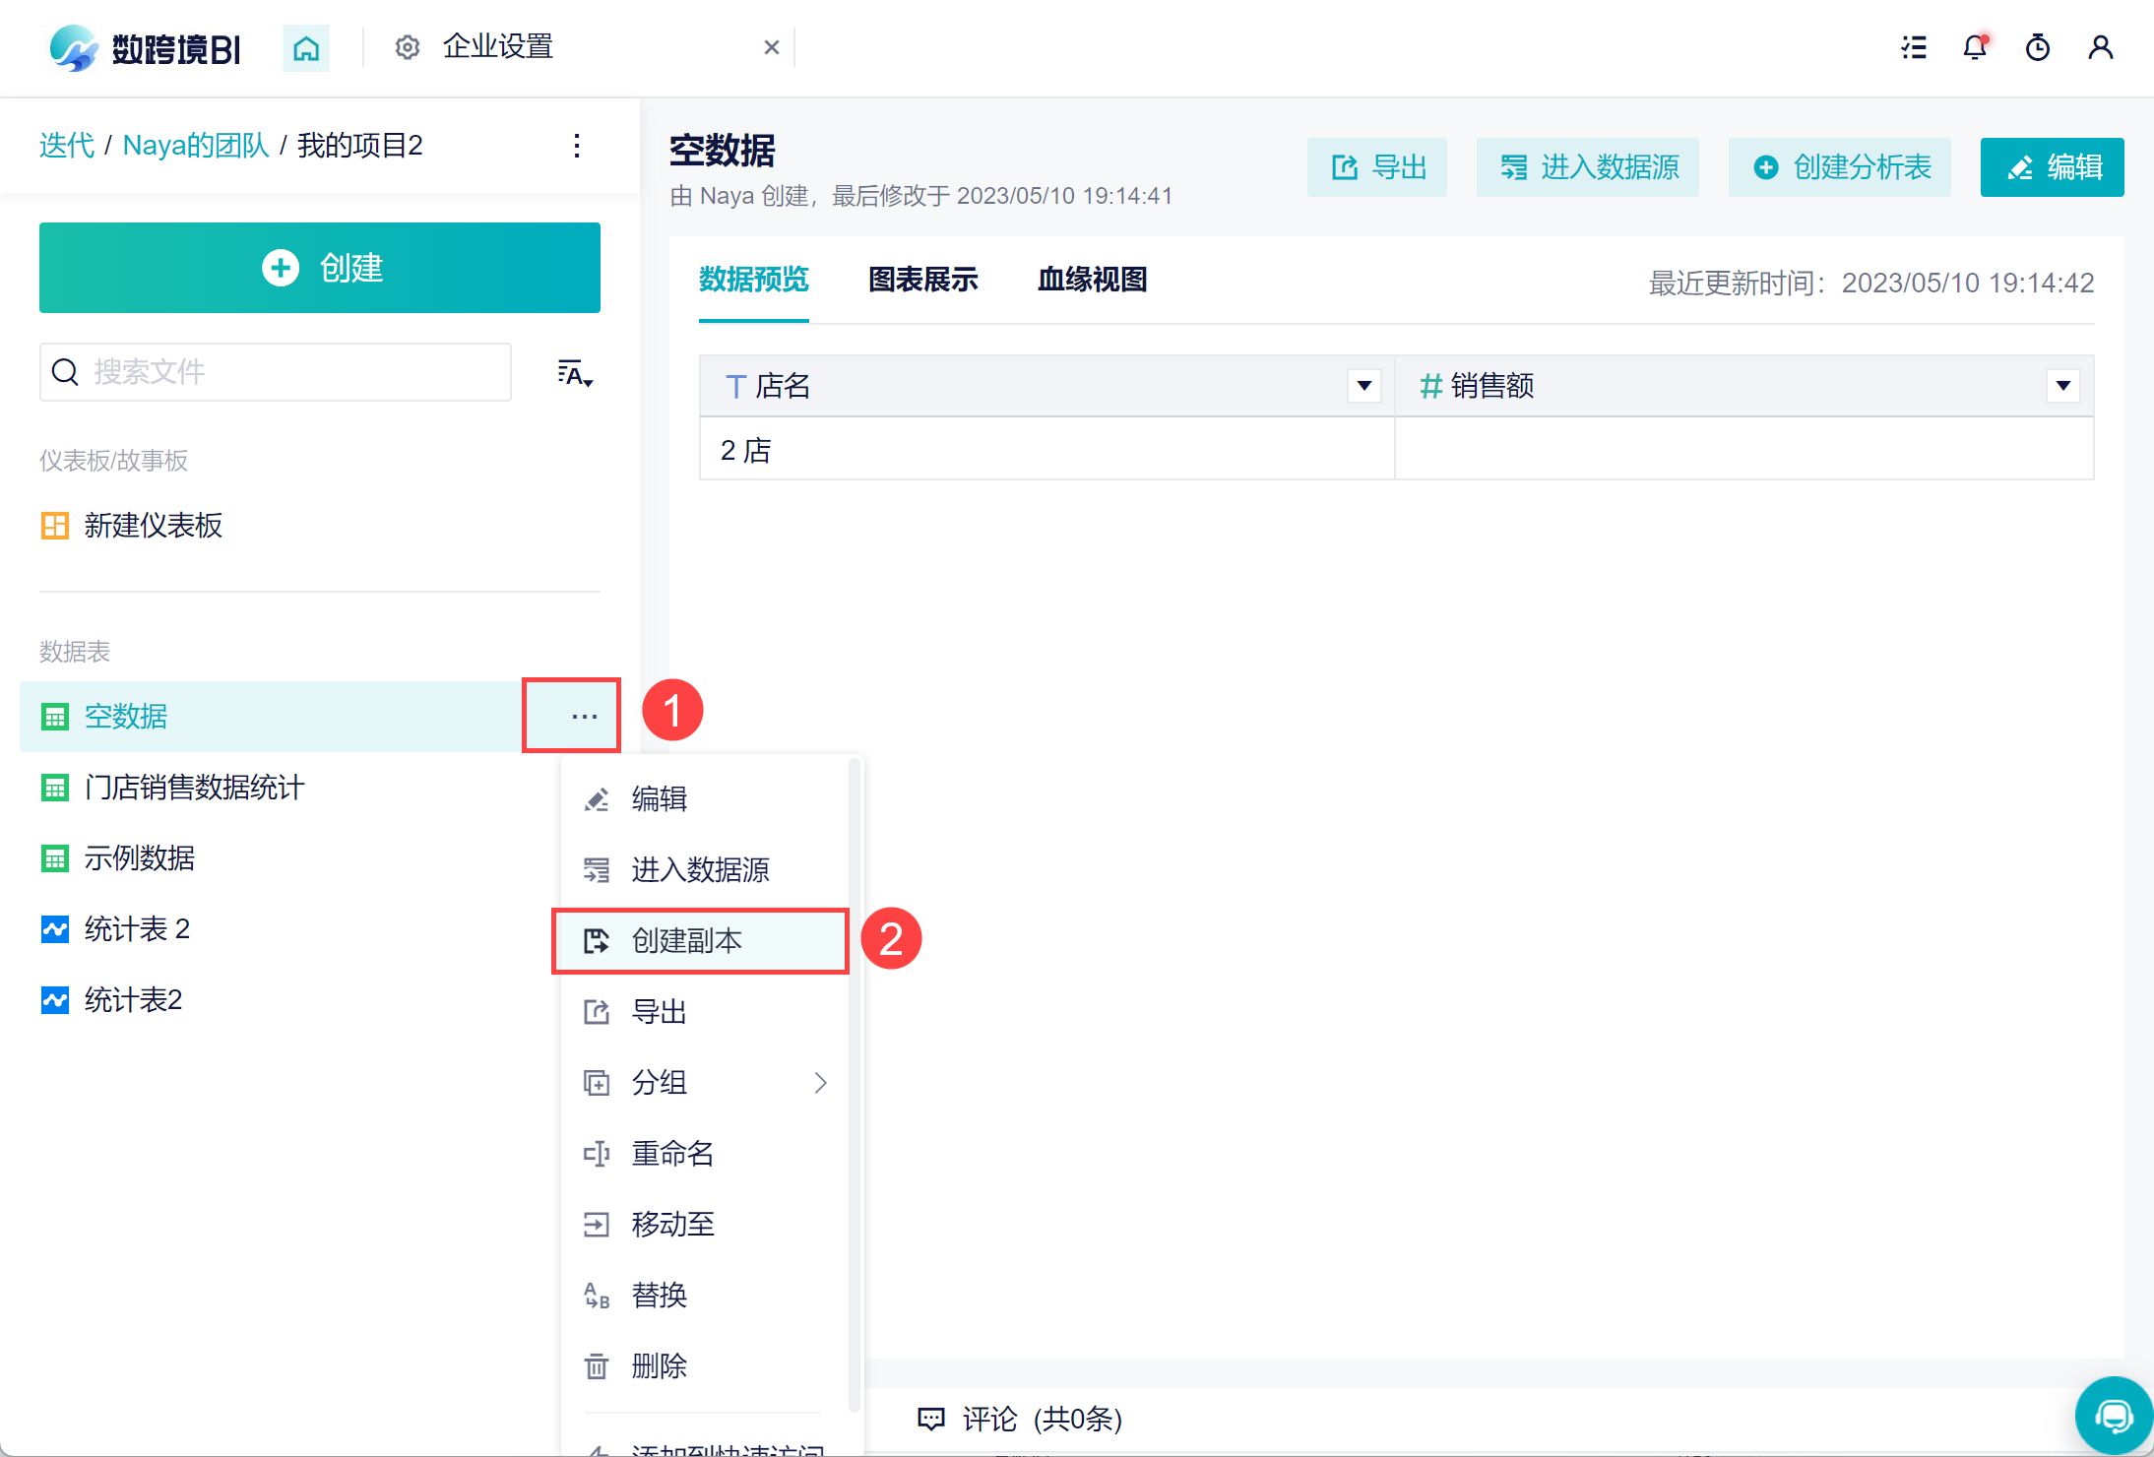The image size is (2154, 1457).
Task: Choose 重命名 in the context menu
Action: [x=671, y=1154]
